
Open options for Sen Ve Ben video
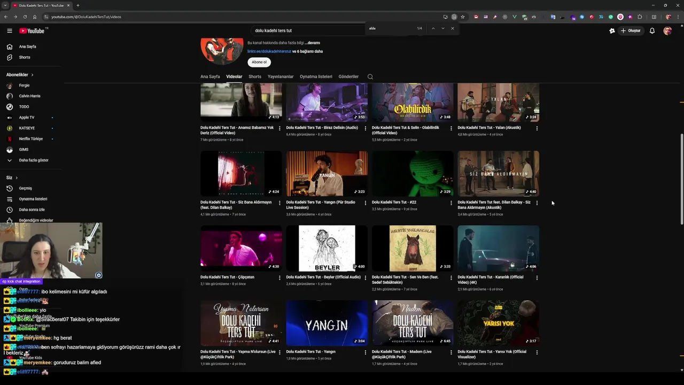click(451, 278)
